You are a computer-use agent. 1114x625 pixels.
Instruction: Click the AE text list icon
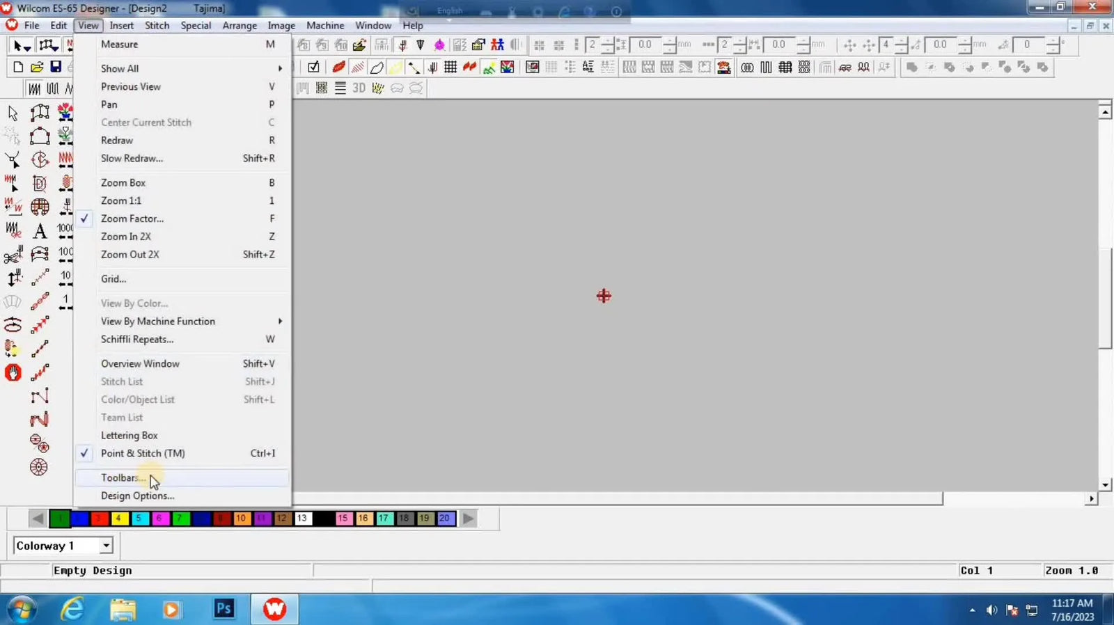pyautogui.click(x=588, y=67)
